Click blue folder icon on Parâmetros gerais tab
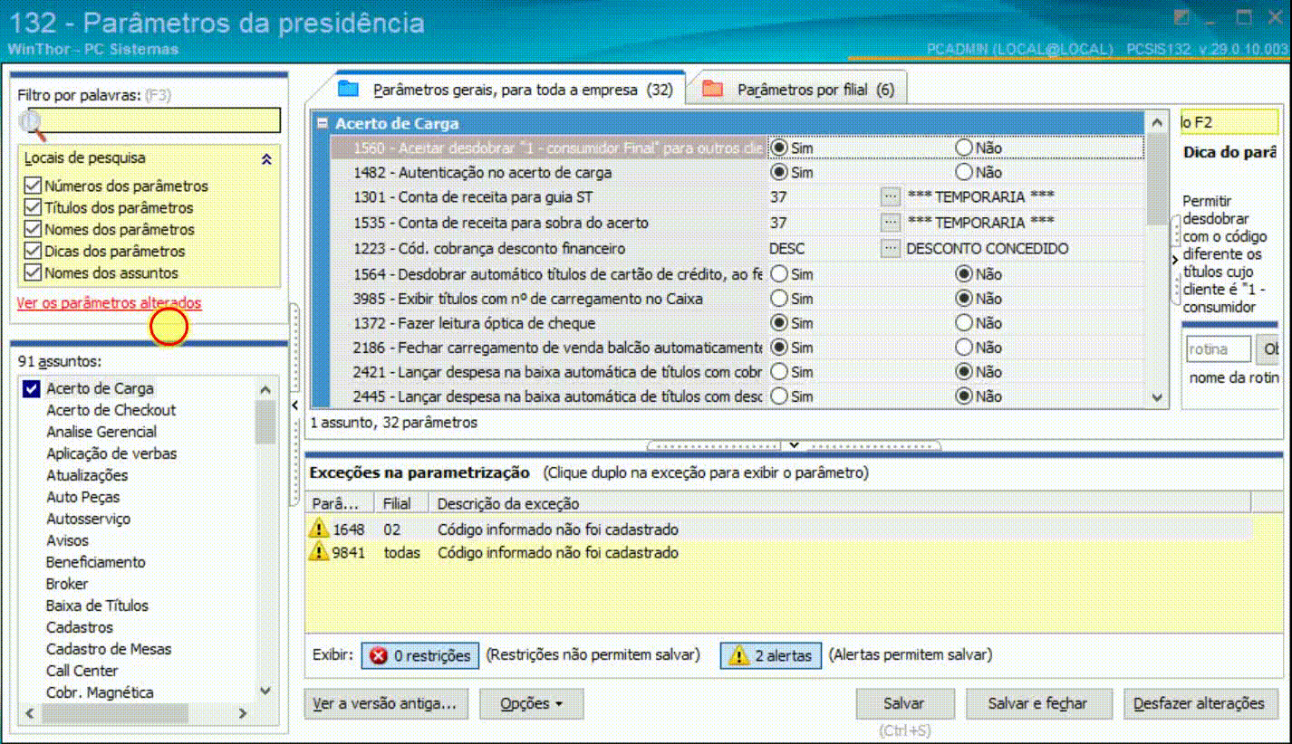Image resolution: width=1292 pixels, height=744 pixels. [x=348, y=89]
